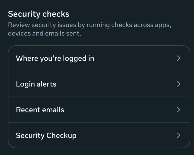Expand Login alerts using its right-arrow icon
The width and height of the screenshot is (194, 155).
click(179, 84)
